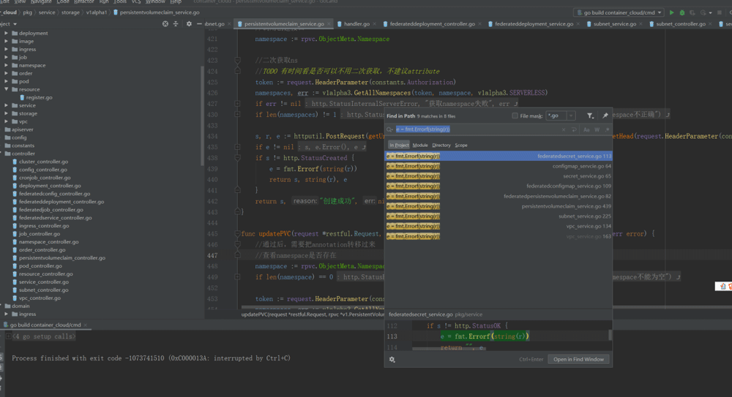Screen dimensions: 732x397
Task: Toggle Words (W) option in search
Action: point(597,129)
